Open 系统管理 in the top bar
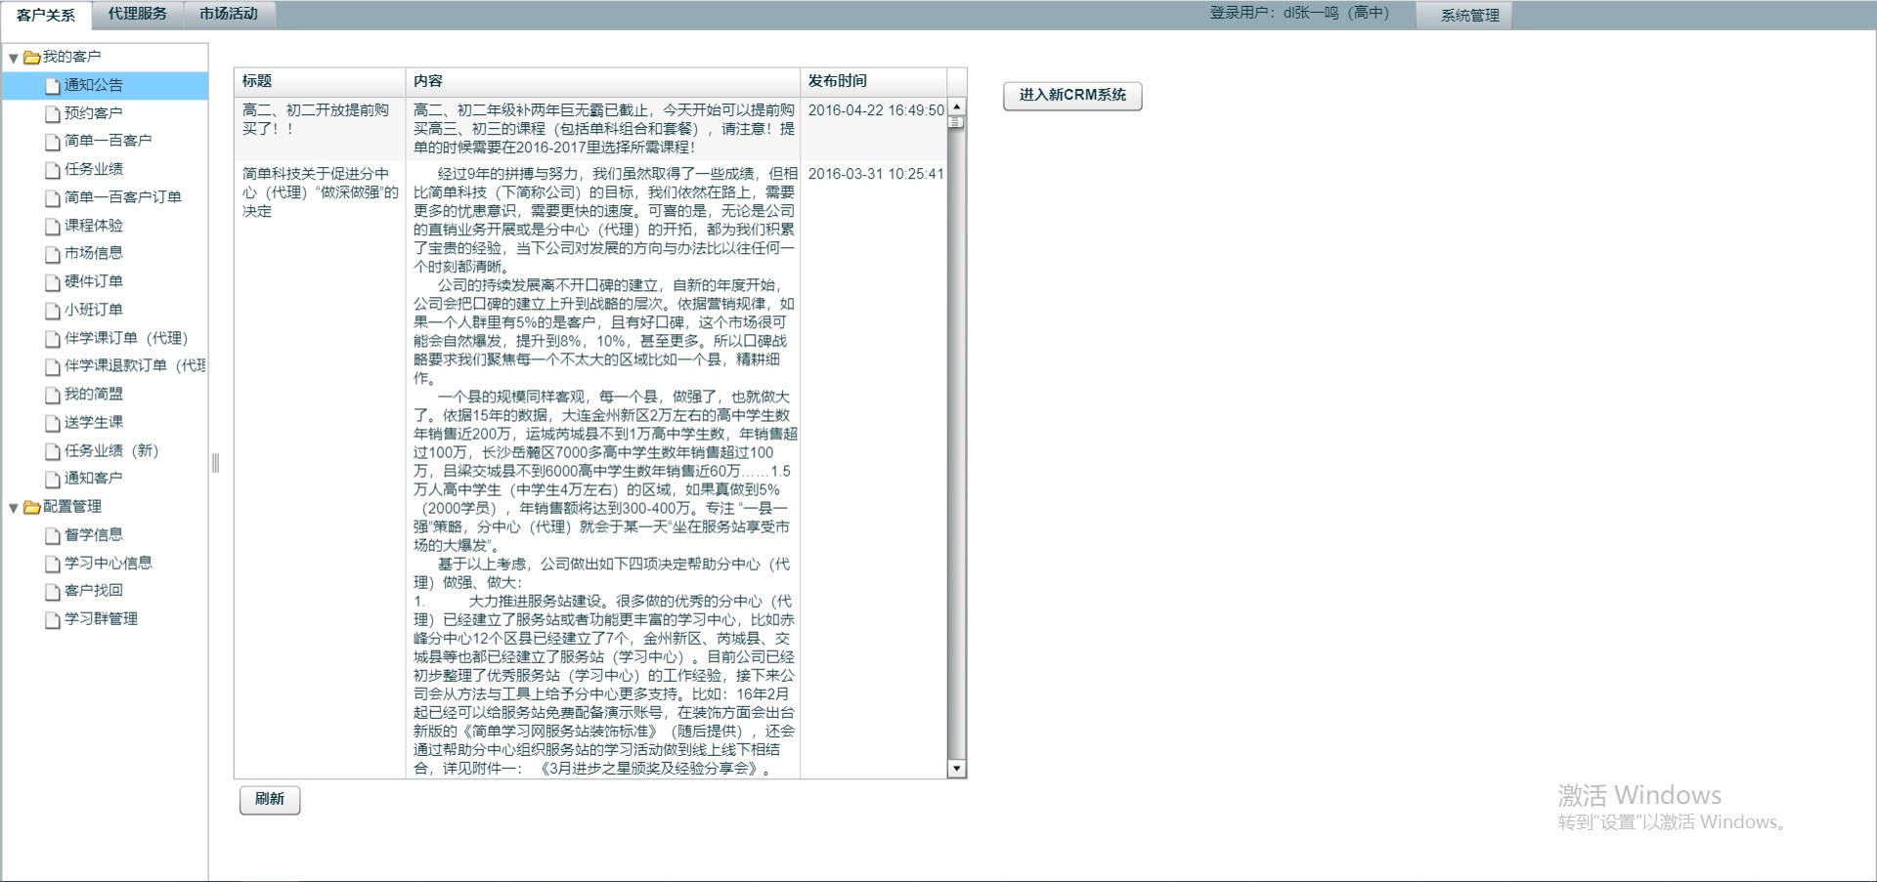Viewport: 1877px width, 882px height. (1469, 16)
